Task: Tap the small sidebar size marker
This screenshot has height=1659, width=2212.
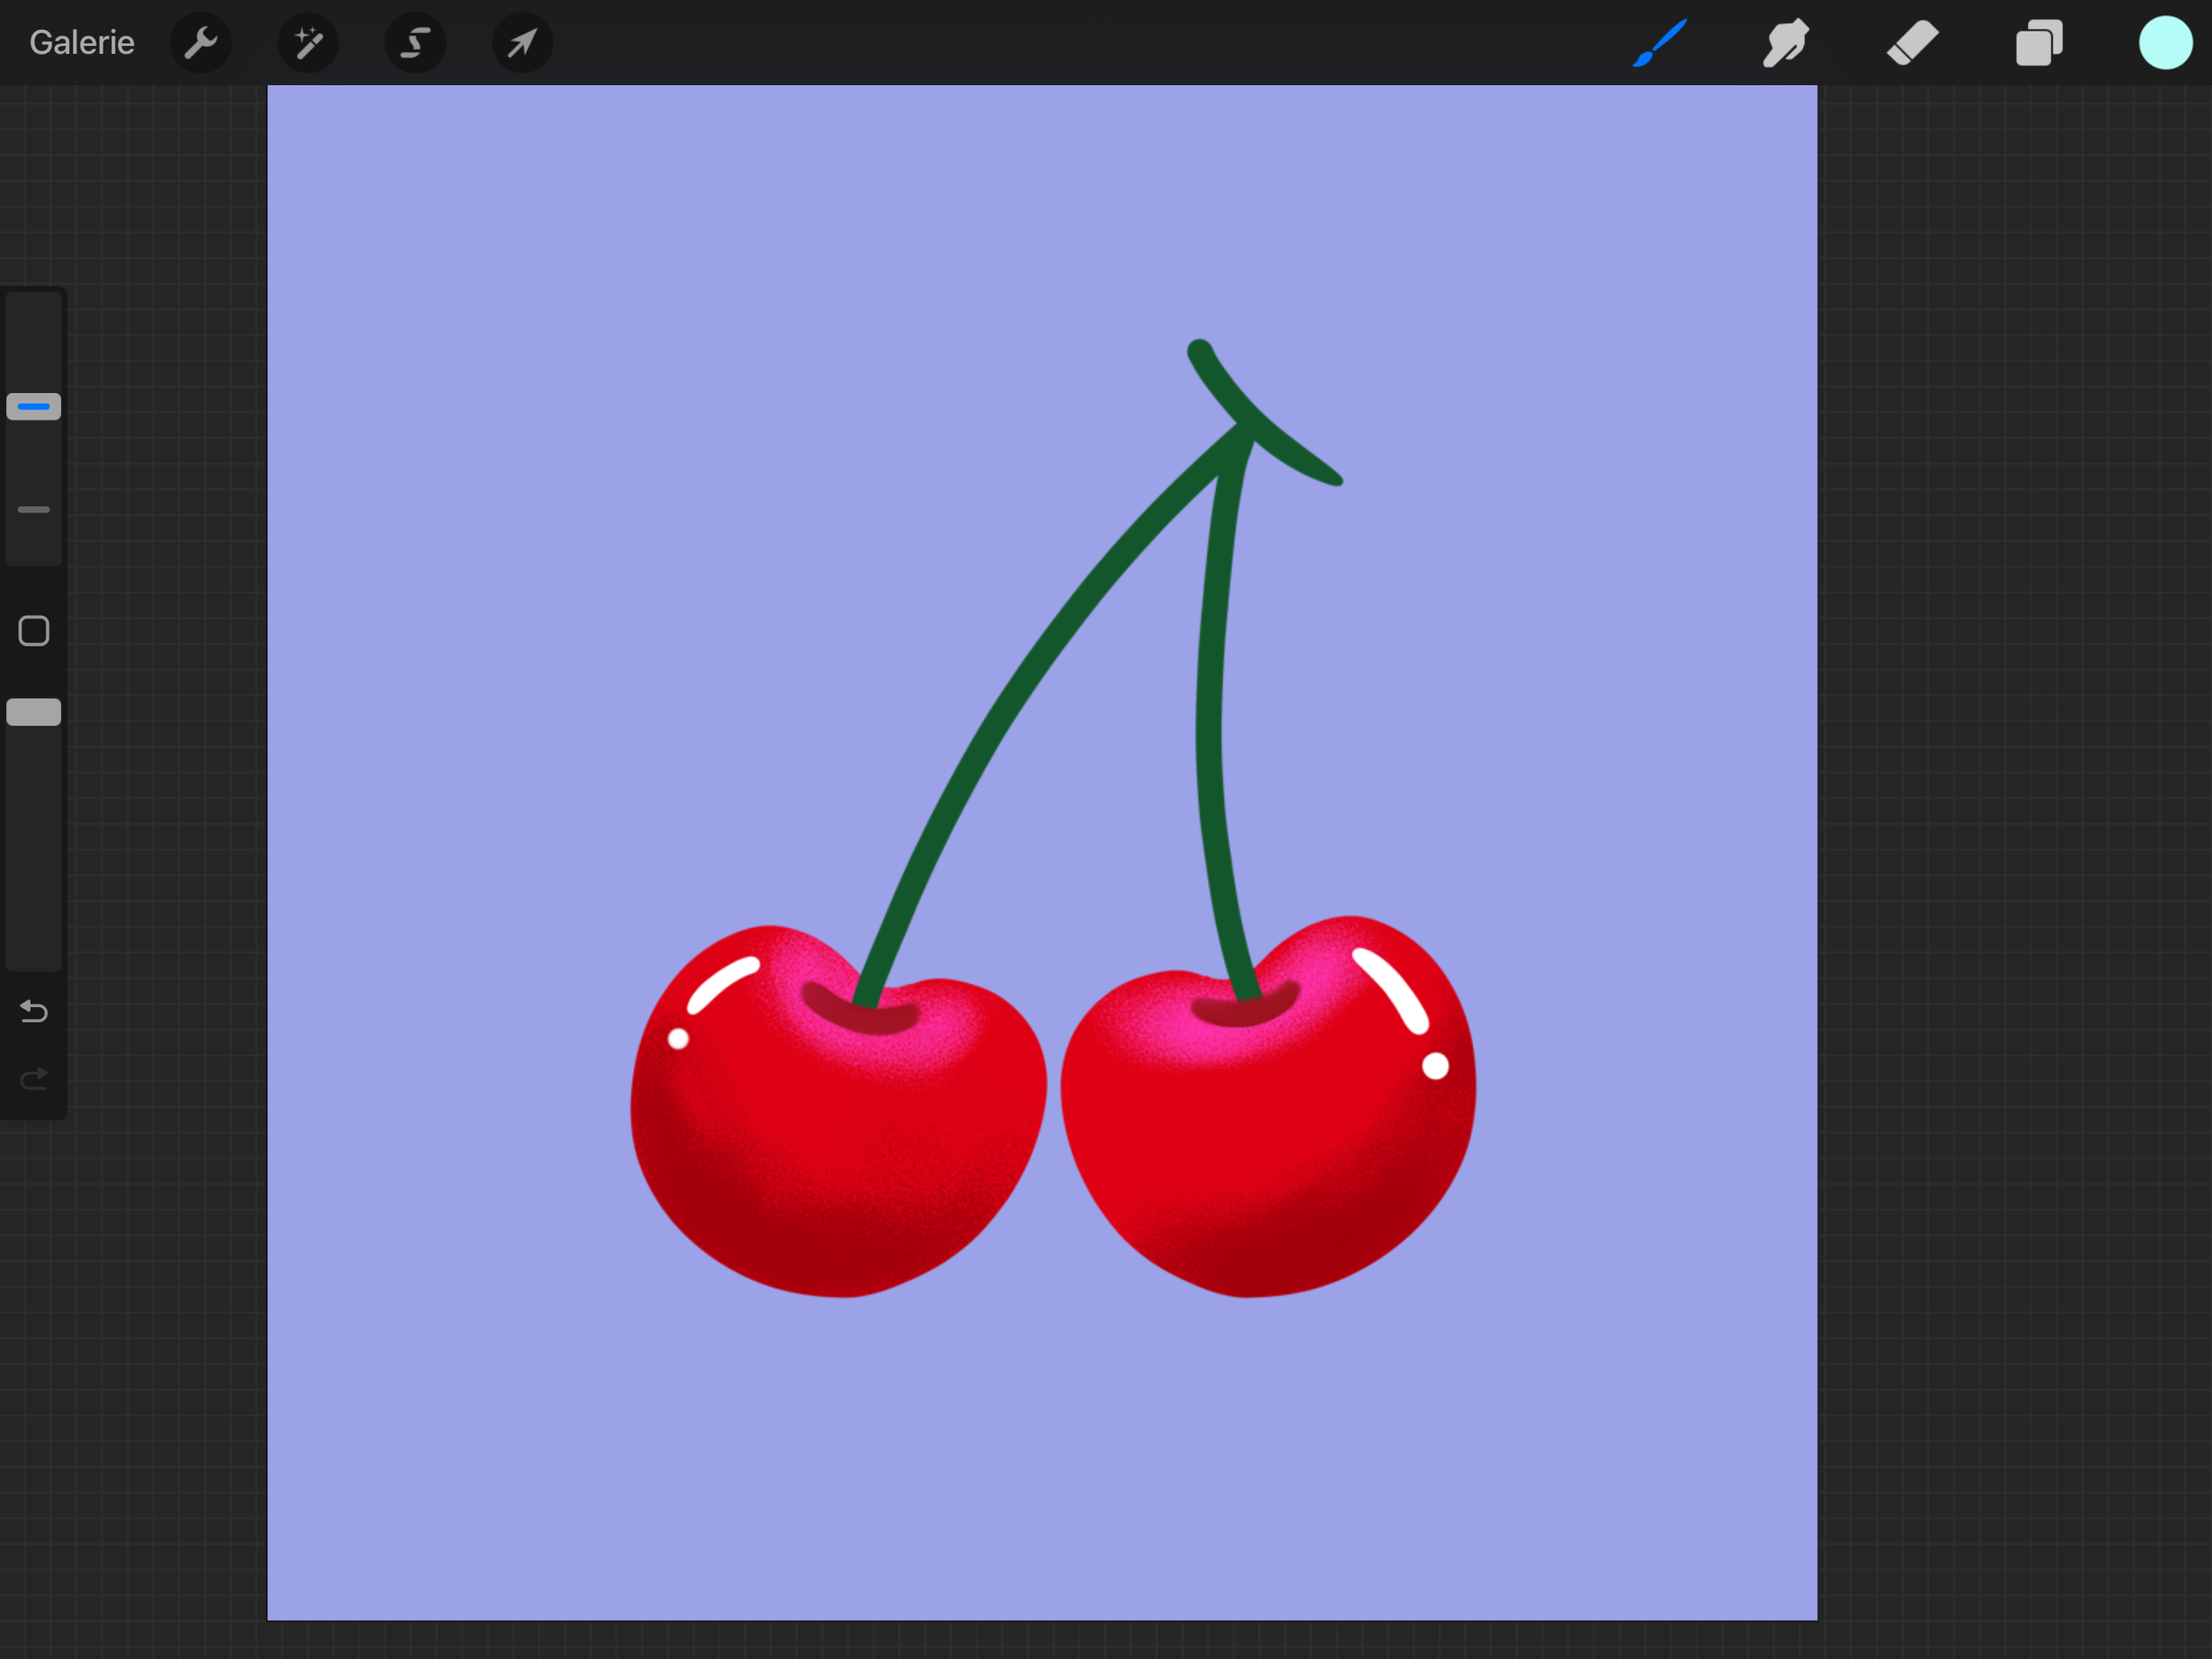Action: pos(34,509)
